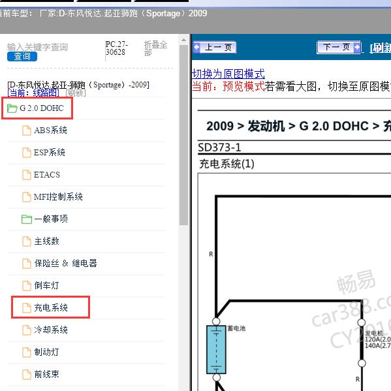Click the 保险丝 & 继电器 page icon
This screenshot has height=391, width=391.
[x=27, y=264]
